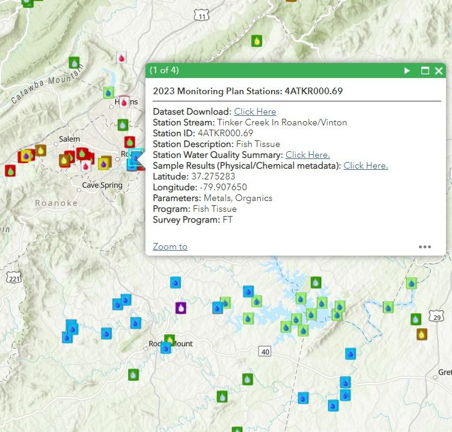The image size is (452, 432).
Task: Click the Cave Spring map label
Action: coord(102,185)
